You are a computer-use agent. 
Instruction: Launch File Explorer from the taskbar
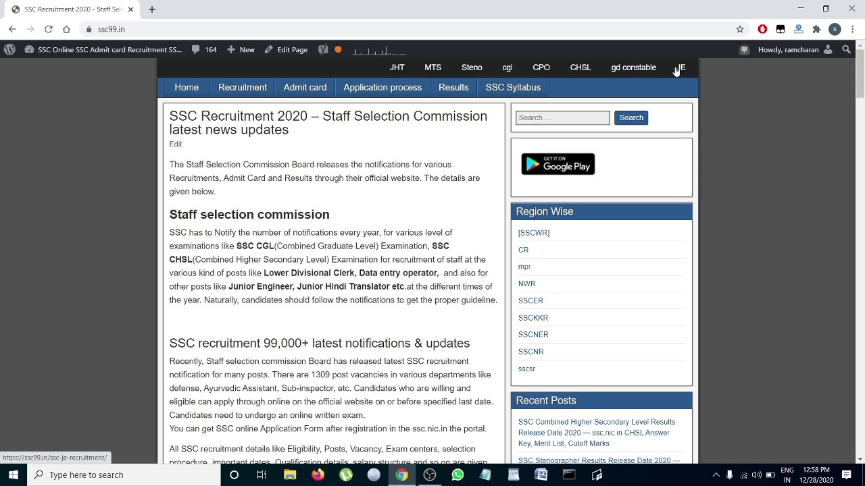290,475
